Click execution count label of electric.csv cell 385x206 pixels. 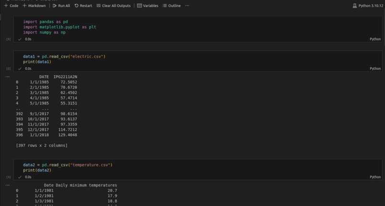8,69
